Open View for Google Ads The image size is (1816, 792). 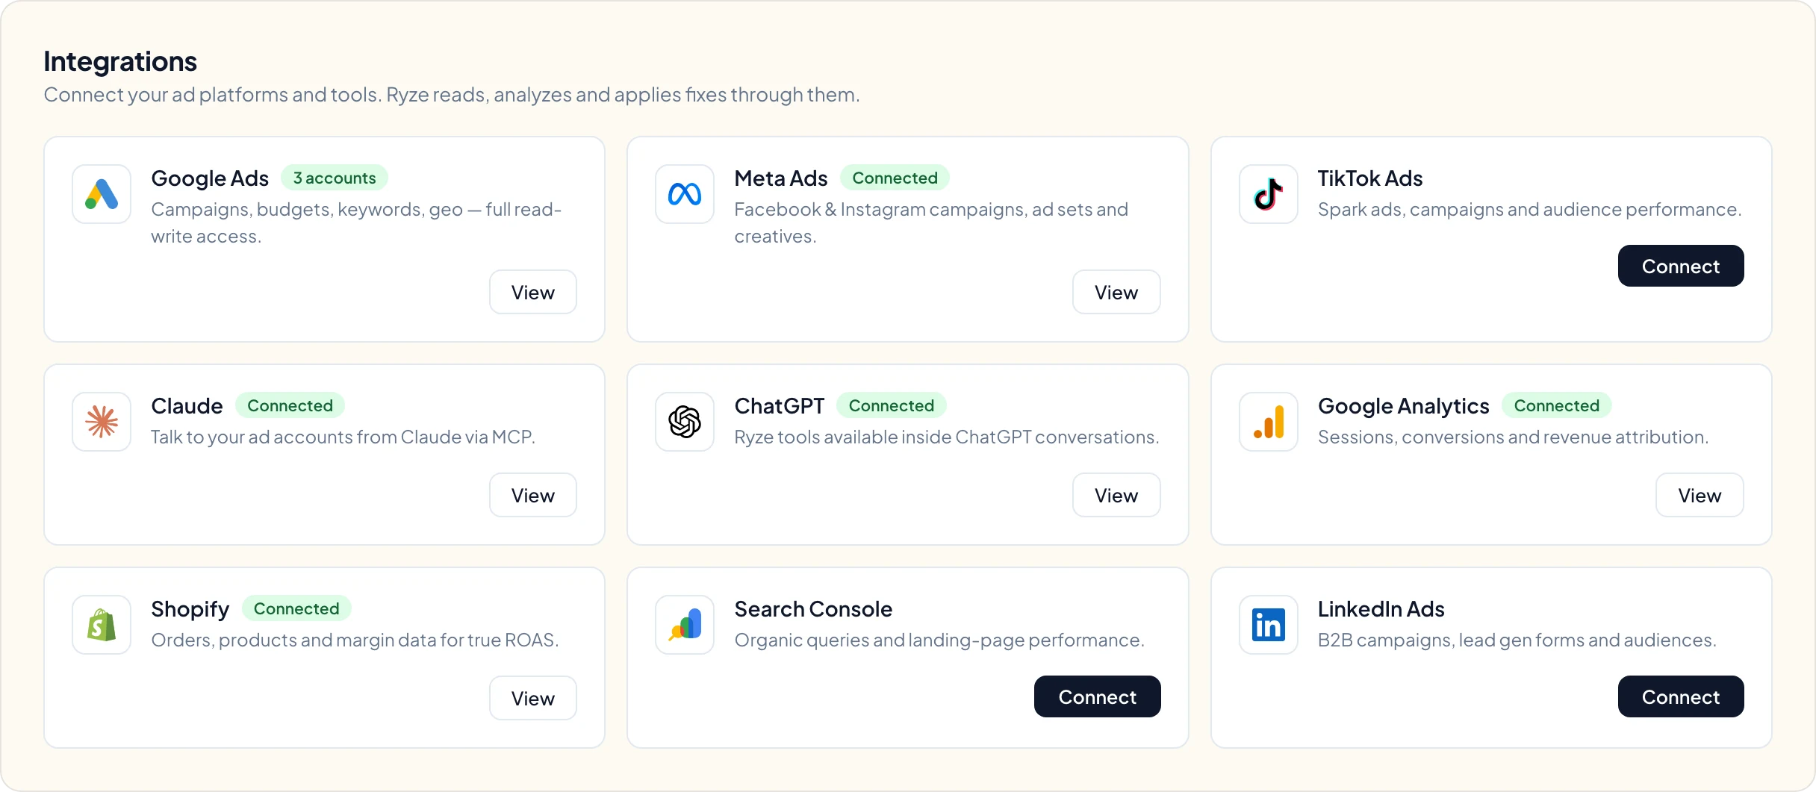pos(533,292)
